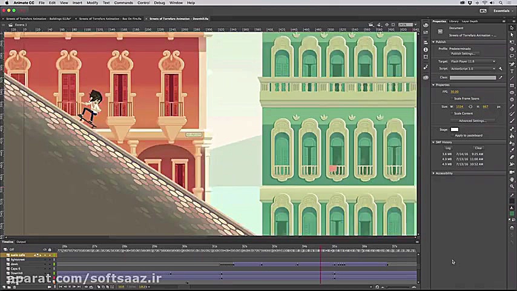
Task: Click the Class input field
Action: (x=473, y=78)
